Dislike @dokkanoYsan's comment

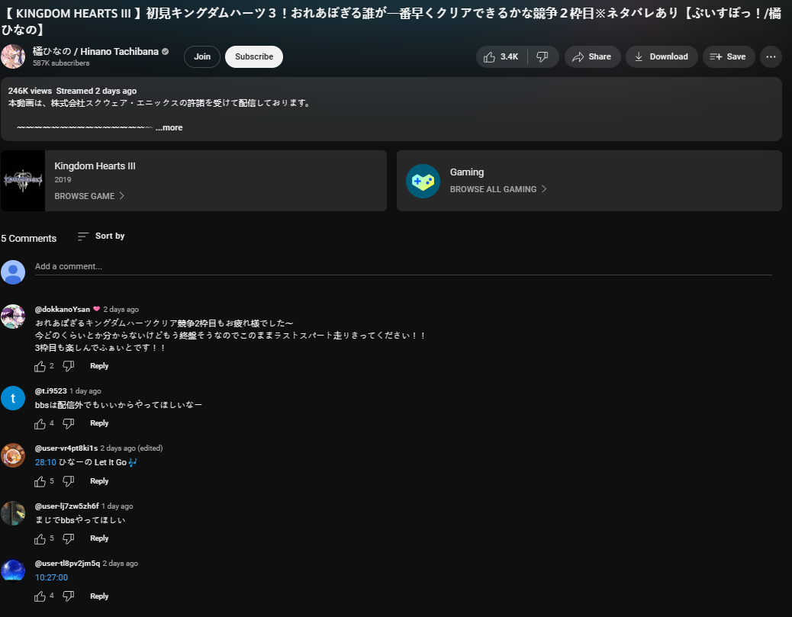pos(68,366)
